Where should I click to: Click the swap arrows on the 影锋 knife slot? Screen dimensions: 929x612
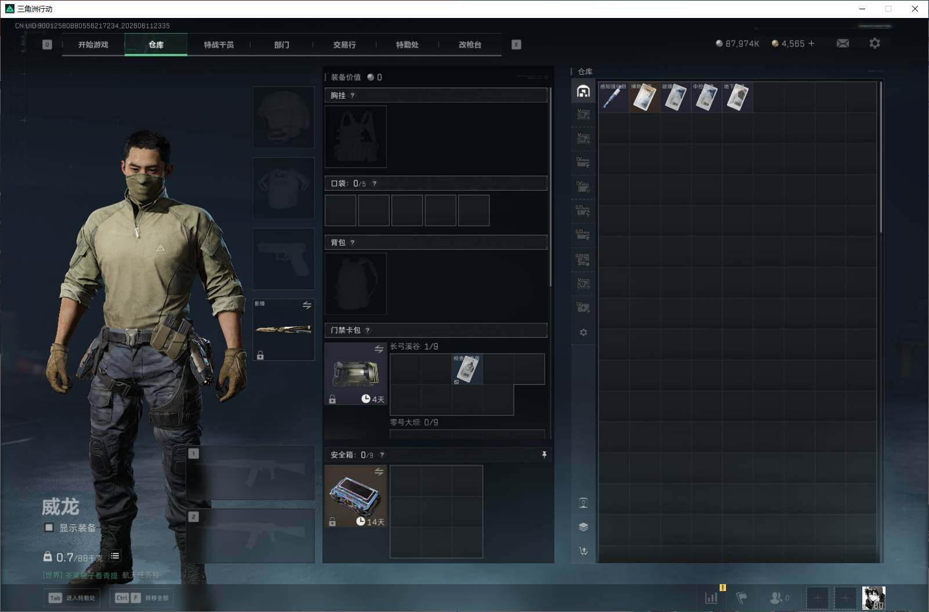click(x=307, y=305)
